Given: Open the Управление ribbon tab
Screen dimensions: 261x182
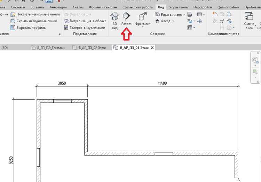Looking at the screenshot, I should [179, 7].
